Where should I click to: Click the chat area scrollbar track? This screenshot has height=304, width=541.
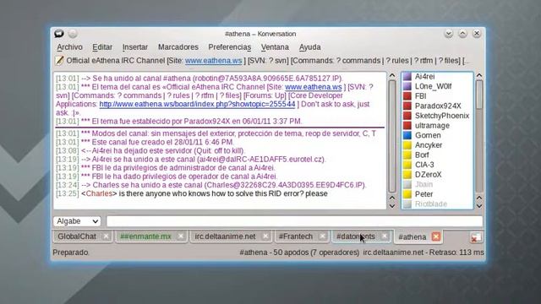(x=392, y=136)
